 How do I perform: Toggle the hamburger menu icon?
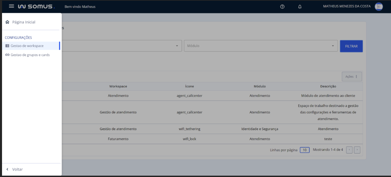11,6
